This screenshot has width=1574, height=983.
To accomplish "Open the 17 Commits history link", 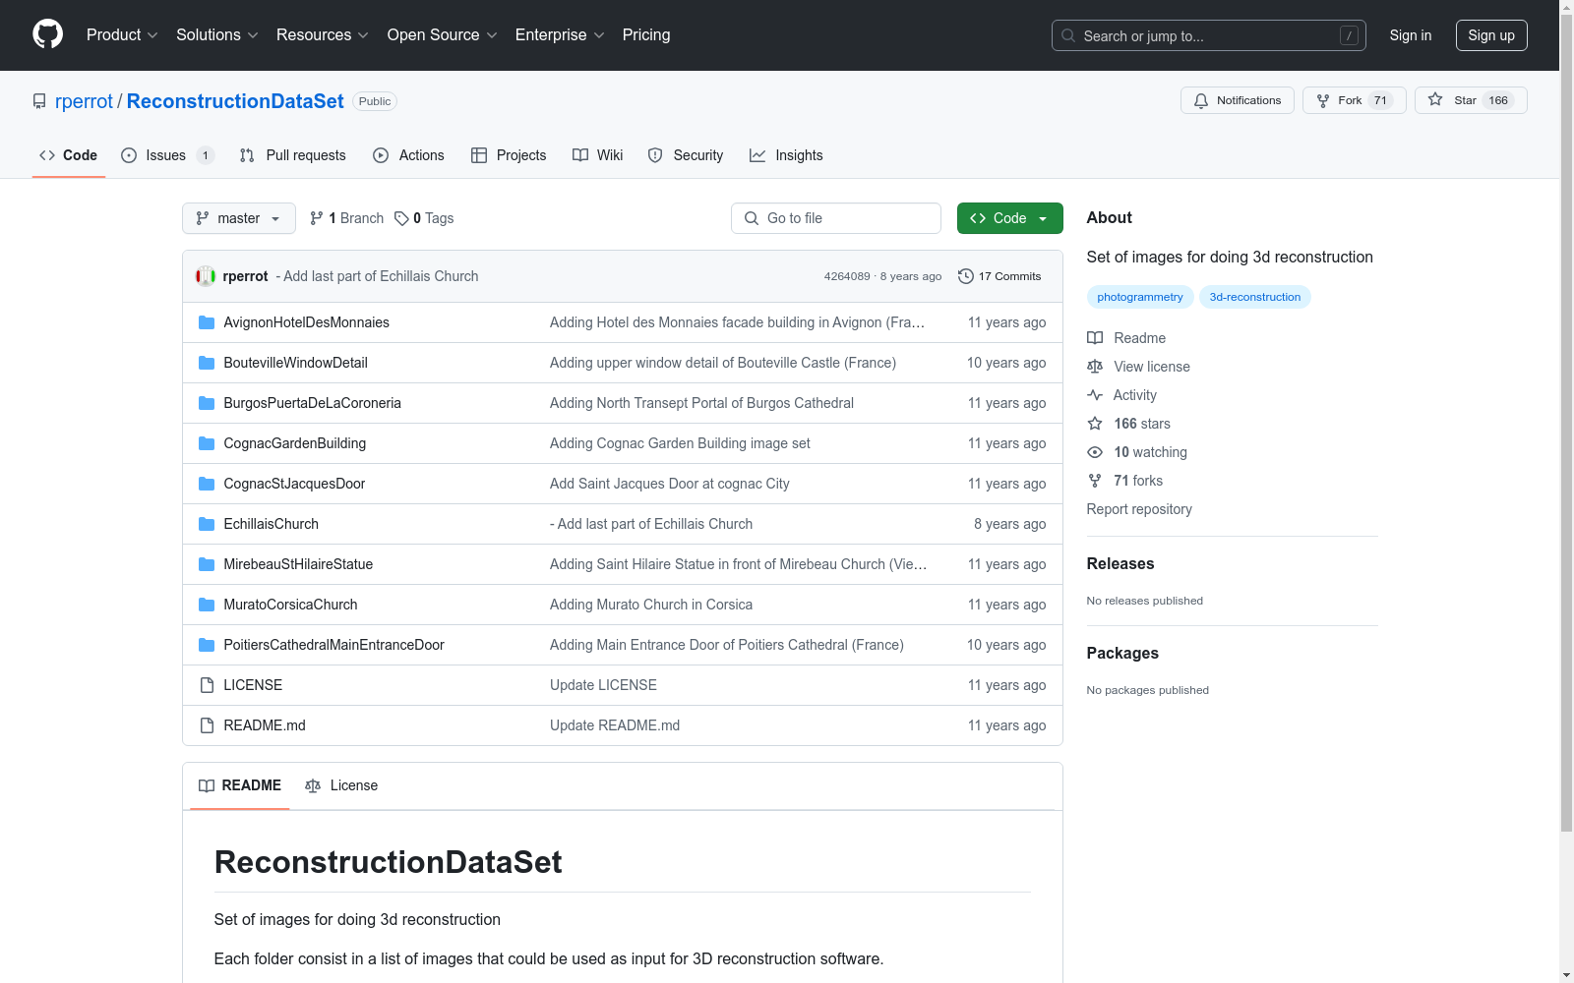I will pos(999,276).
